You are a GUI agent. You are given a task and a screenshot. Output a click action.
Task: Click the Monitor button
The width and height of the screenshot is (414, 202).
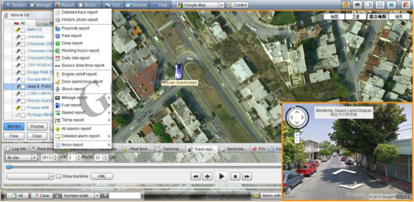[x=14, y=127]
